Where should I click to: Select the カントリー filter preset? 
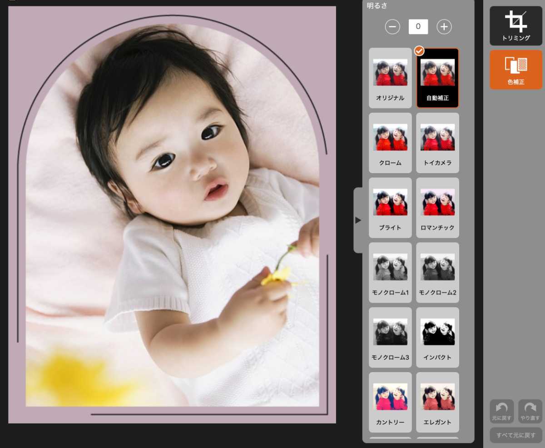(390, 402)
